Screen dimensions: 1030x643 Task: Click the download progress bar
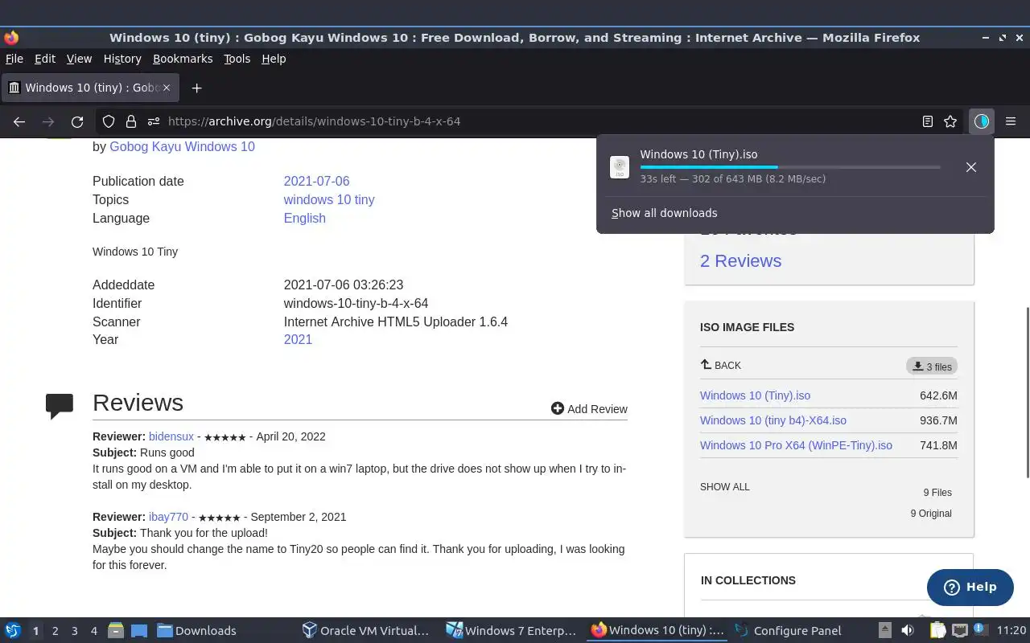[790, 167]
